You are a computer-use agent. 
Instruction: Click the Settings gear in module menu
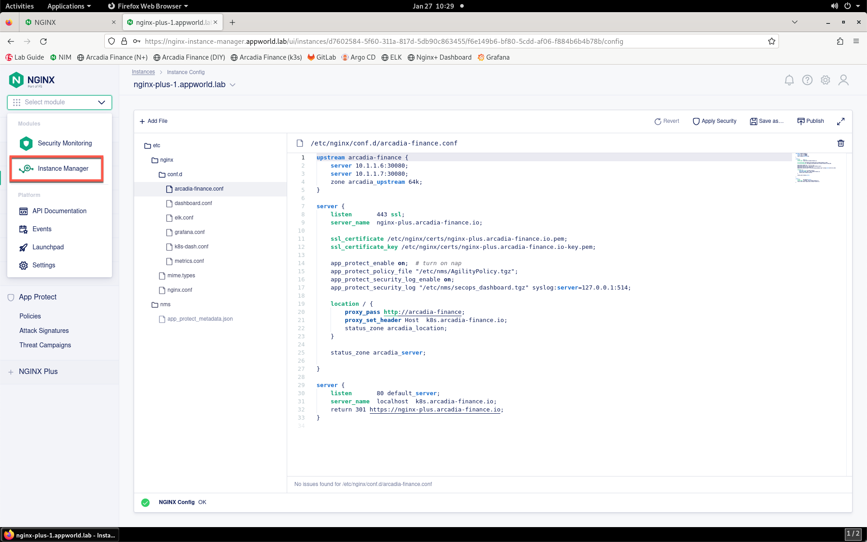click(23, 265)
